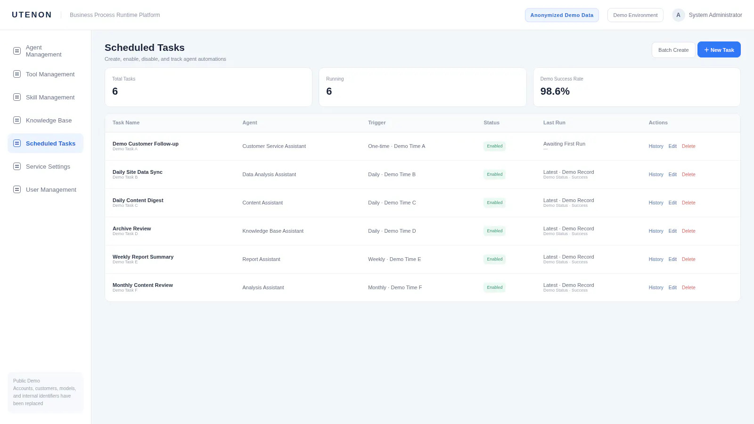Open the Daily Content Digest task row
Viewport: 754px width, 424px height.
click(x=422, y=203)
